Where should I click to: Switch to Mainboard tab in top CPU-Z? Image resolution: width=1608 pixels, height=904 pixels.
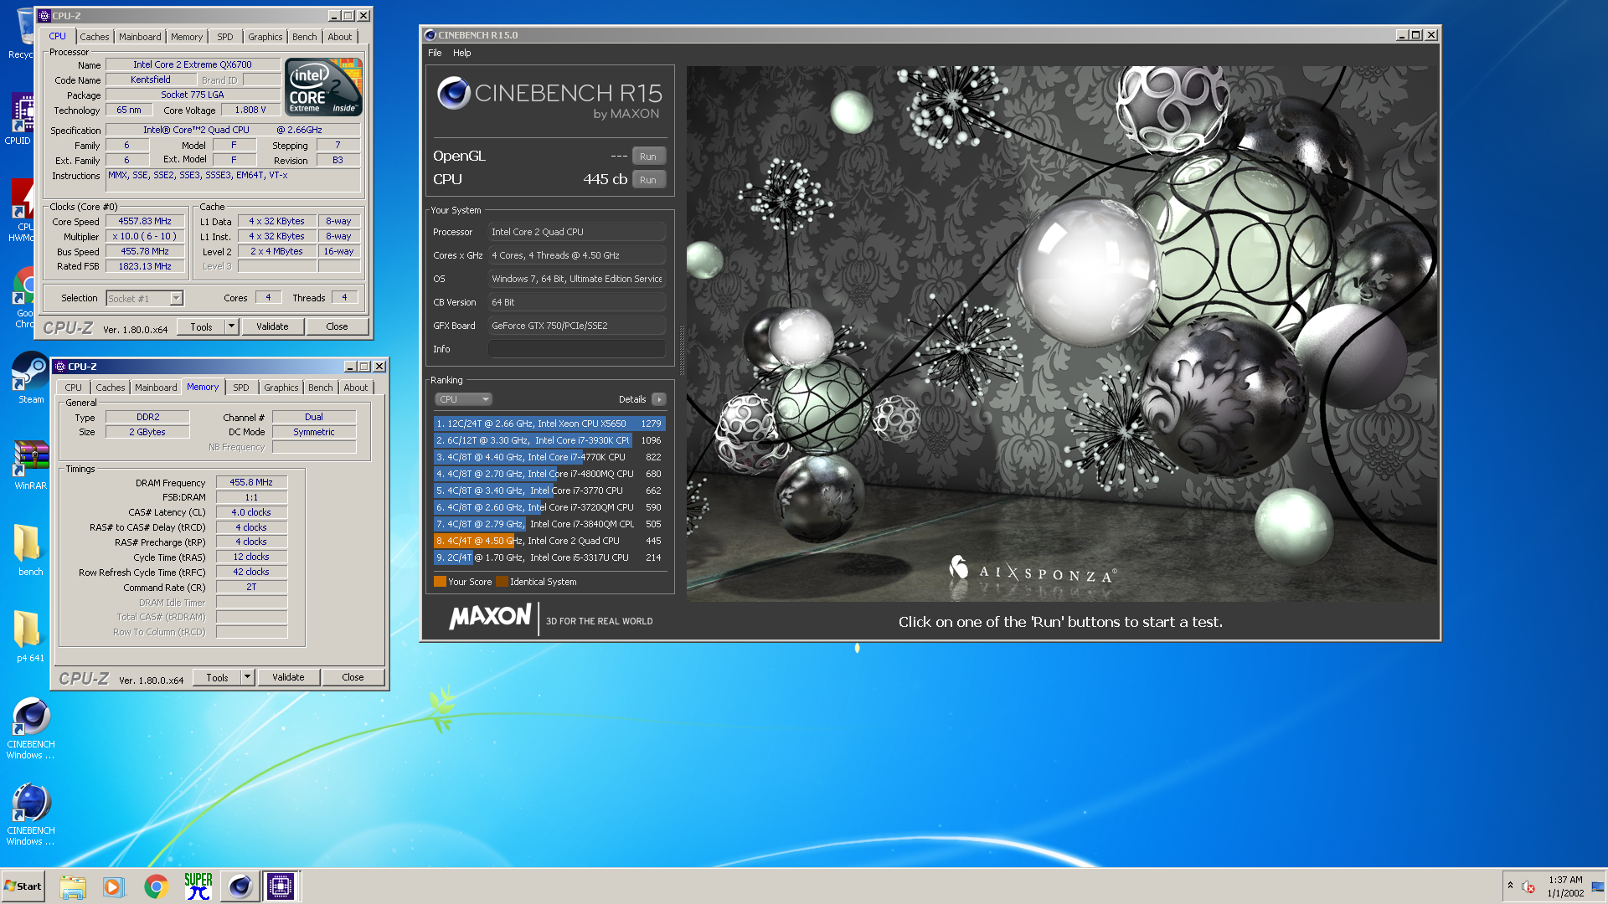(140, 37)
